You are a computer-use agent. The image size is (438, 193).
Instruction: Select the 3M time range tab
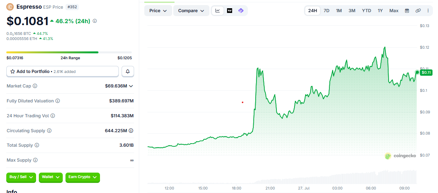[352, 11]
